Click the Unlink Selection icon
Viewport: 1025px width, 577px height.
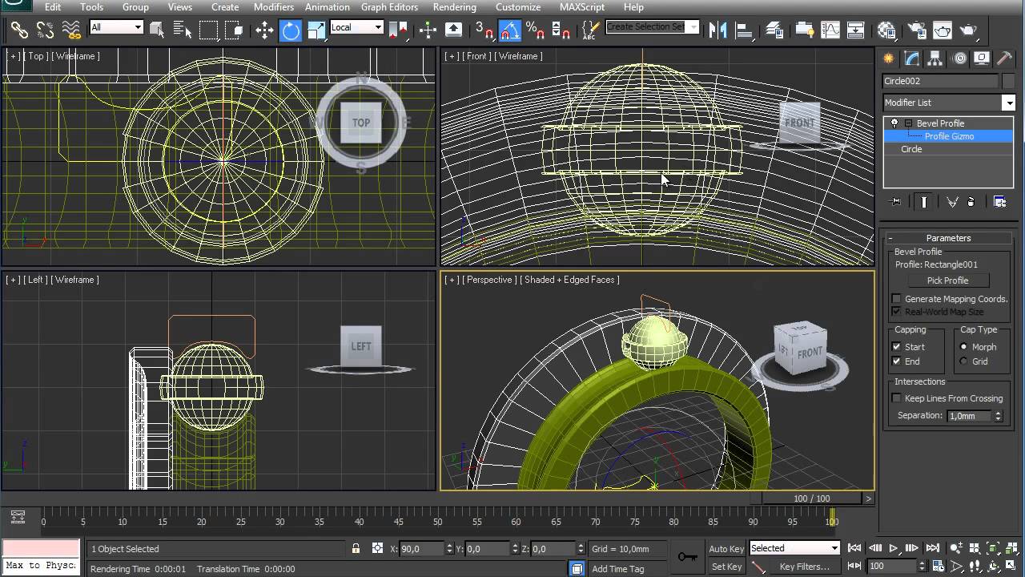[x=46, y=30]
